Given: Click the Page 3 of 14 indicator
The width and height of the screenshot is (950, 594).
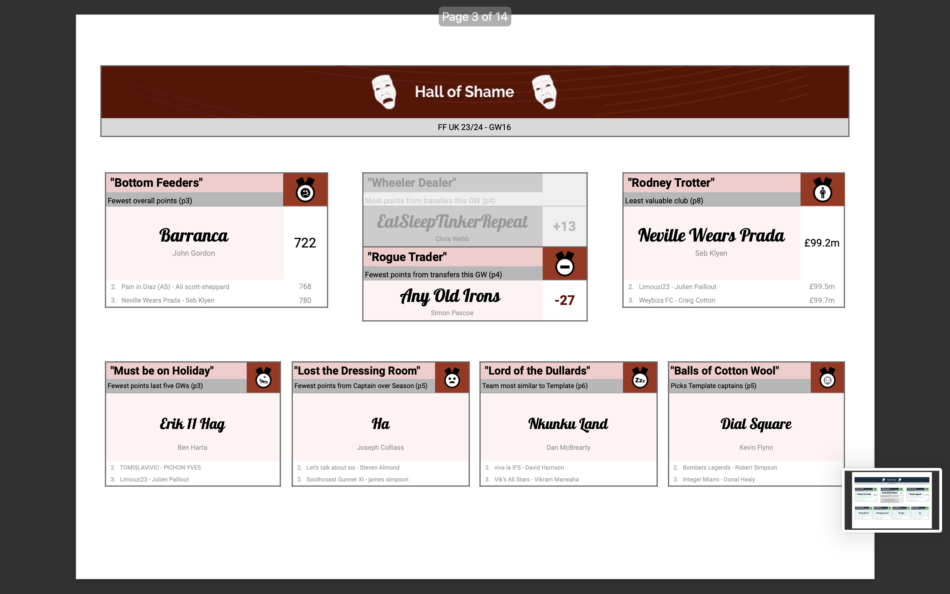Looking at the screenshot, I should point(475,16).
